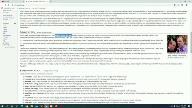Open the API link under Antar Muka
This screenshot has height=108, width=192.
pyautogui.click(x=111, y=102)
